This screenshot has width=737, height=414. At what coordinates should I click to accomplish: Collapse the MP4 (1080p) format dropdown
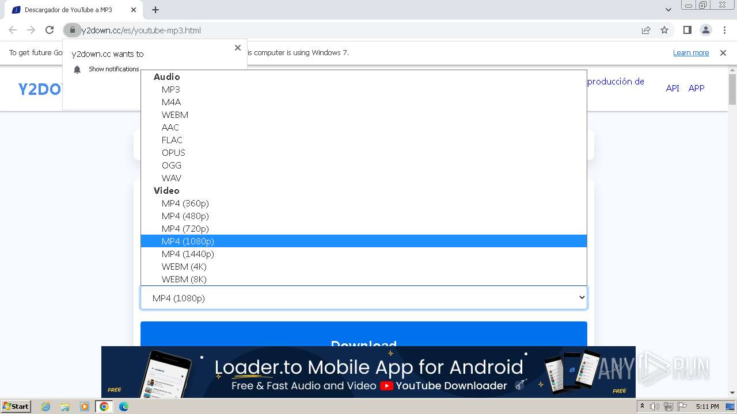tap(364, 298)
